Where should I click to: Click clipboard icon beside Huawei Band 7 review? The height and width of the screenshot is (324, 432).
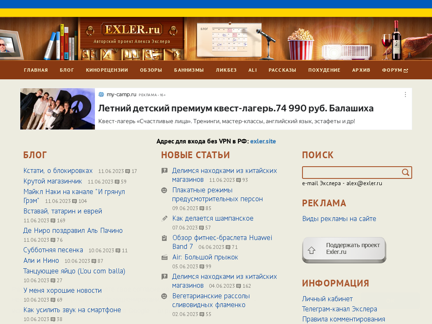pyautogui.click(x=164, y=238)
